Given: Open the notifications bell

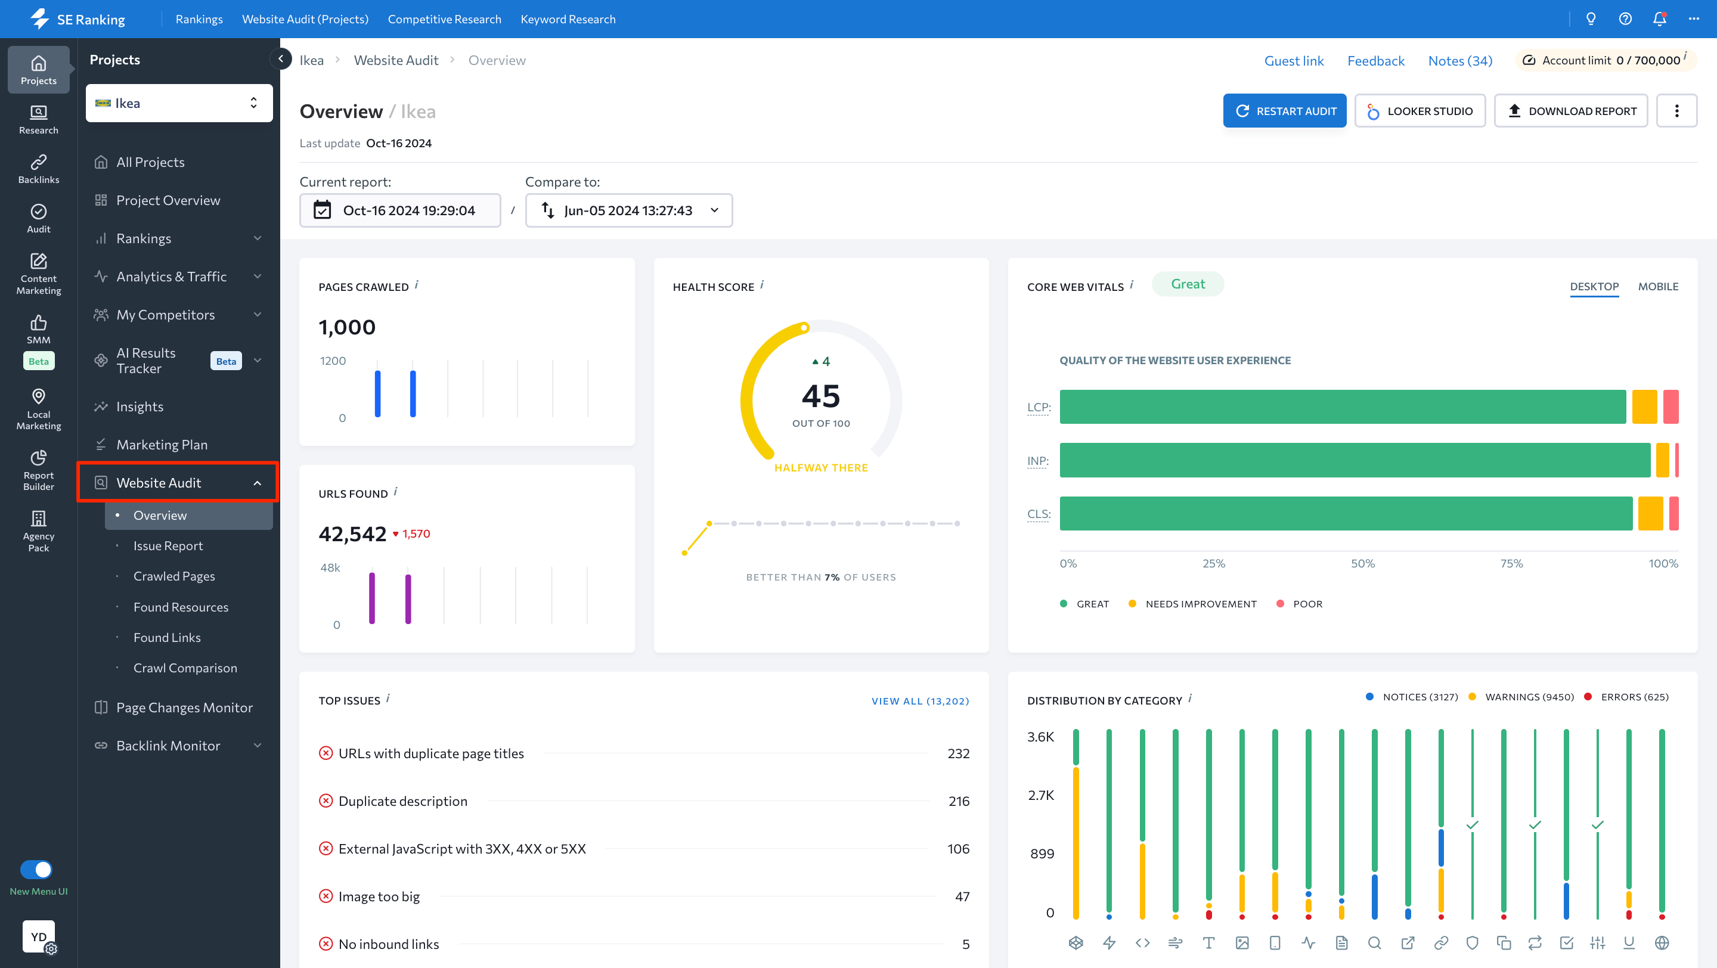Looking at the screenshot, I should (x=1659, y=18).
